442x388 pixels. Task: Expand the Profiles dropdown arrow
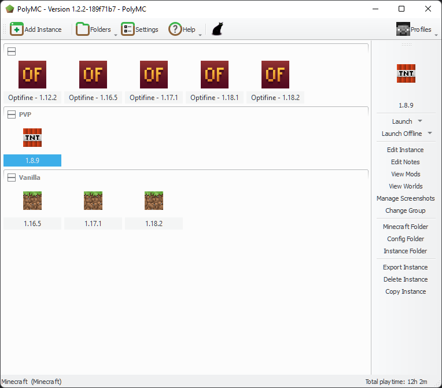[436, 35]
